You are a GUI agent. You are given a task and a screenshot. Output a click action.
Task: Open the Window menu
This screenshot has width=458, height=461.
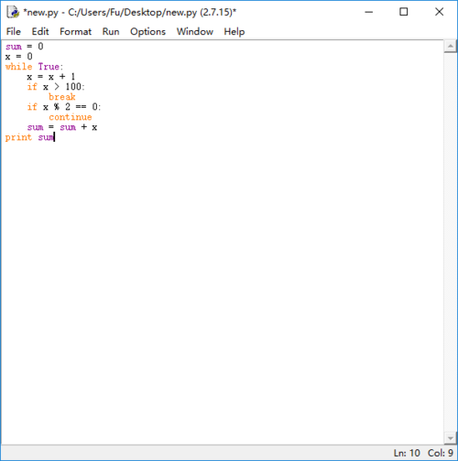pos(195,31)
